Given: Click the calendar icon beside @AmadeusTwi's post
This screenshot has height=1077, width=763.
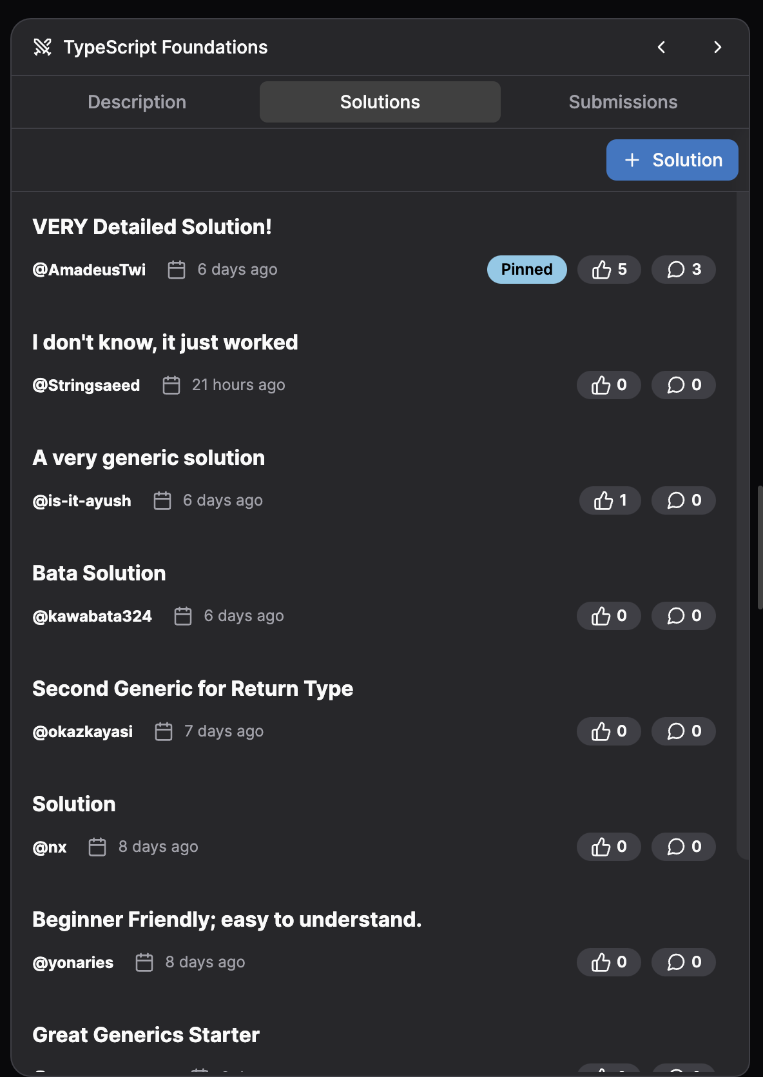Looking at the screenshot, I should [x=175, y=270].
